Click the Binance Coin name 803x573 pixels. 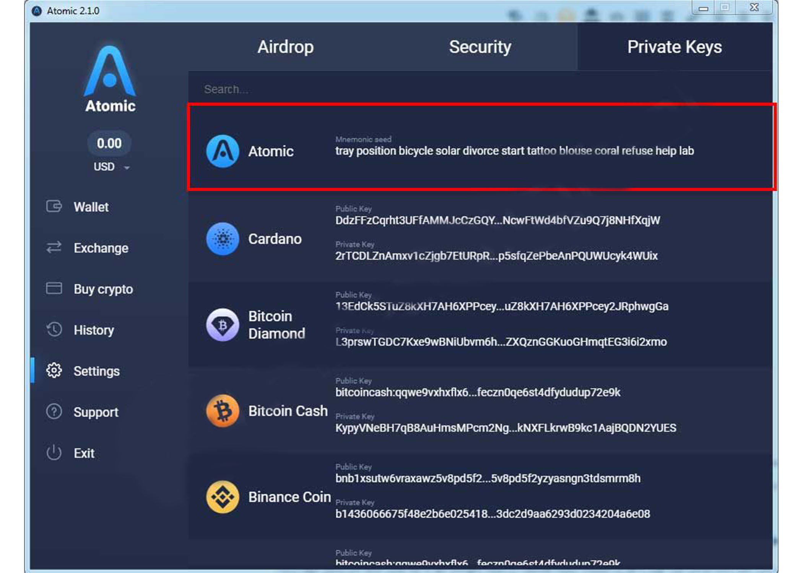point(289,497)
